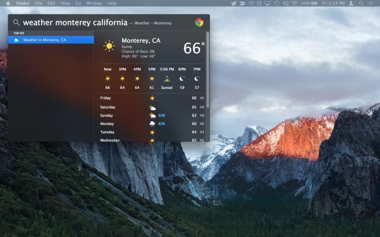Click the large 66° temperature
380x237 pixels.
click(x=194, y=48)
